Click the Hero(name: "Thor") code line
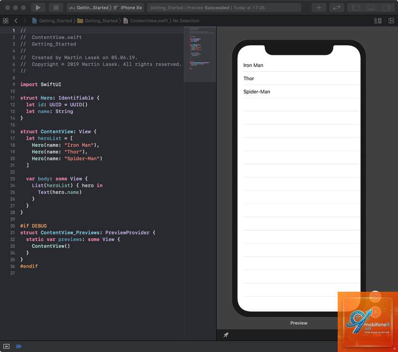 pos(60,152)
